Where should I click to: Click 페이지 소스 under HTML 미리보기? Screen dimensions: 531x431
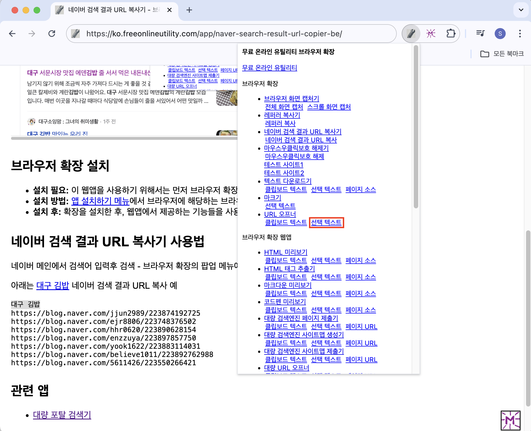361,260
